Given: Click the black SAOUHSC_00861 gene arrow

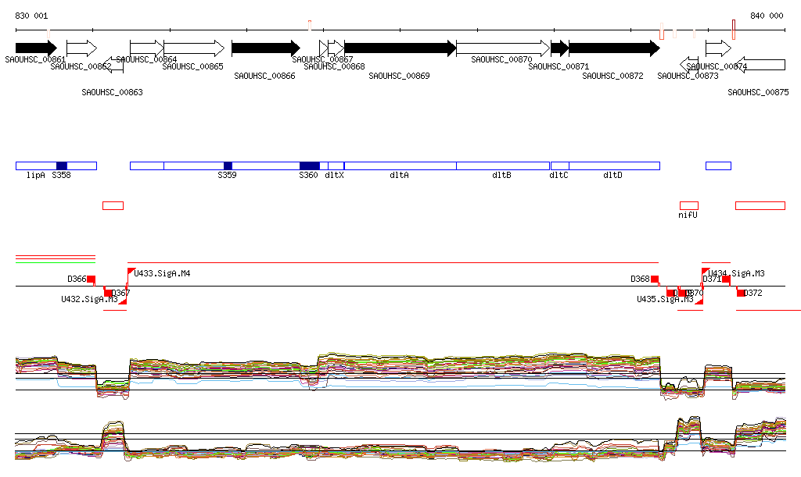Looking at the screenshot, I should [35, 48].
